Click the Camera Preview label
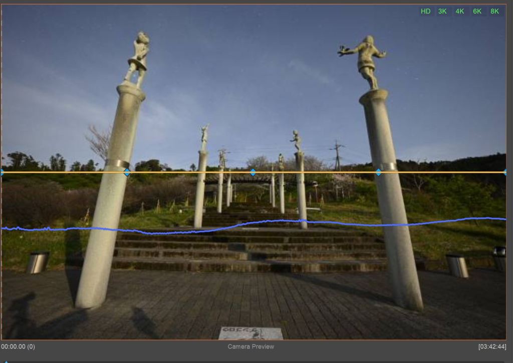This screenshot has height=363, width=513. (250, 346)
